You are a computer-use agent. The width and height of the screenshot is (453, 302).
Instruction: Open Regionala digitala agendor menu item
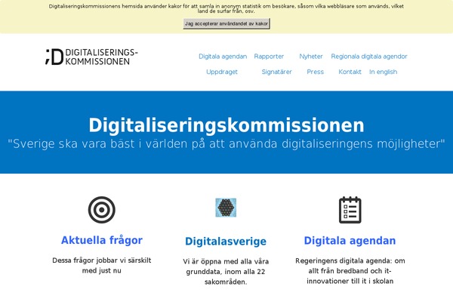[369, 57]
